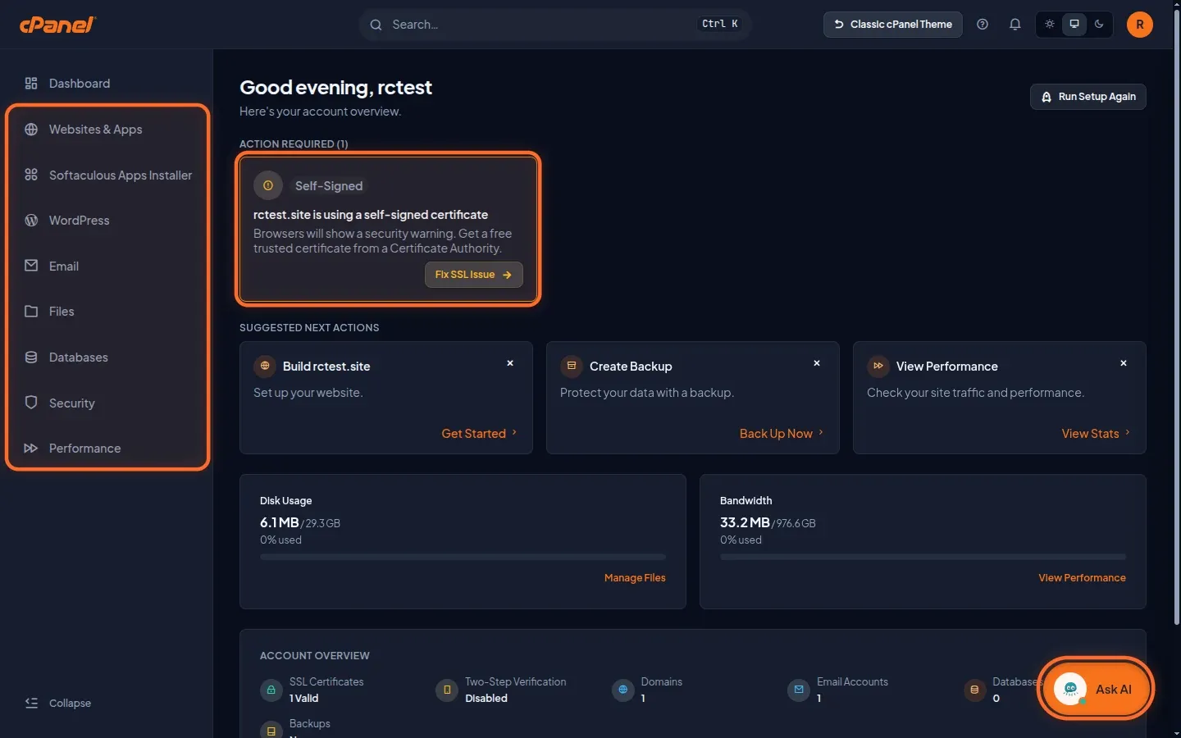The image size is (1181, 738).
Task: Click the SSL Certificates lock icon
Action: [x=271, y=690]
